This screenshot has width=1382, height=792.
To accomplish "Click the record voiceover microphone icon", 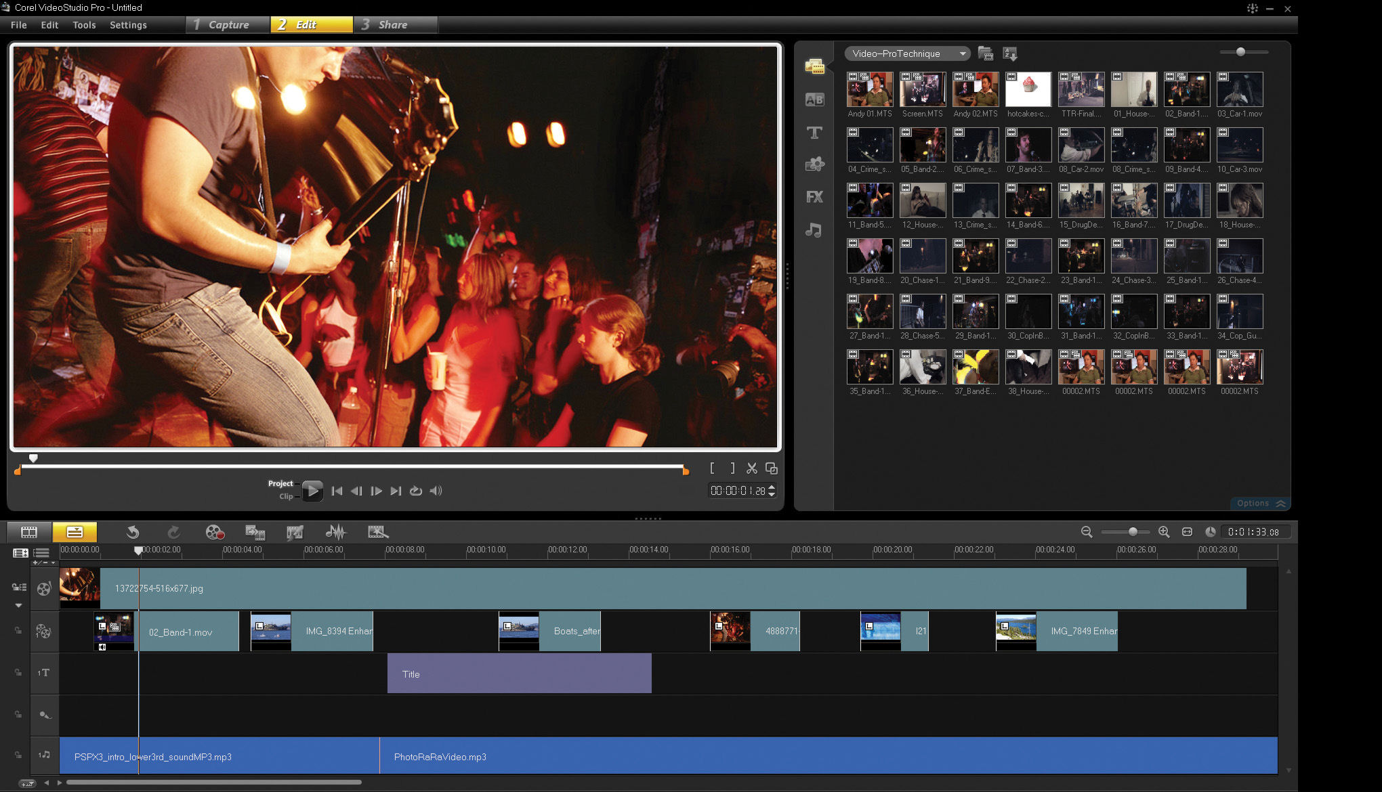I will [x=43, y=714].
